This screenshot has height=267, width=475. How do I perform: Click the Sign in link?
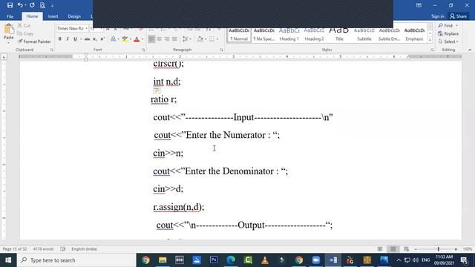pos(437,16)
